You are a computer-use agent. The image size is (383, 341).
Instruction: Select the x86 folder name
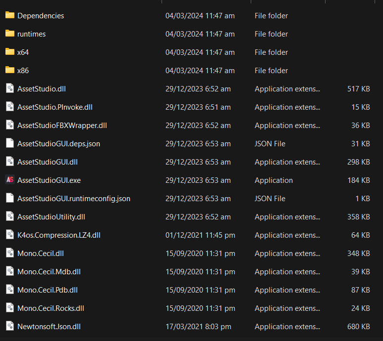tap(23, 71)
